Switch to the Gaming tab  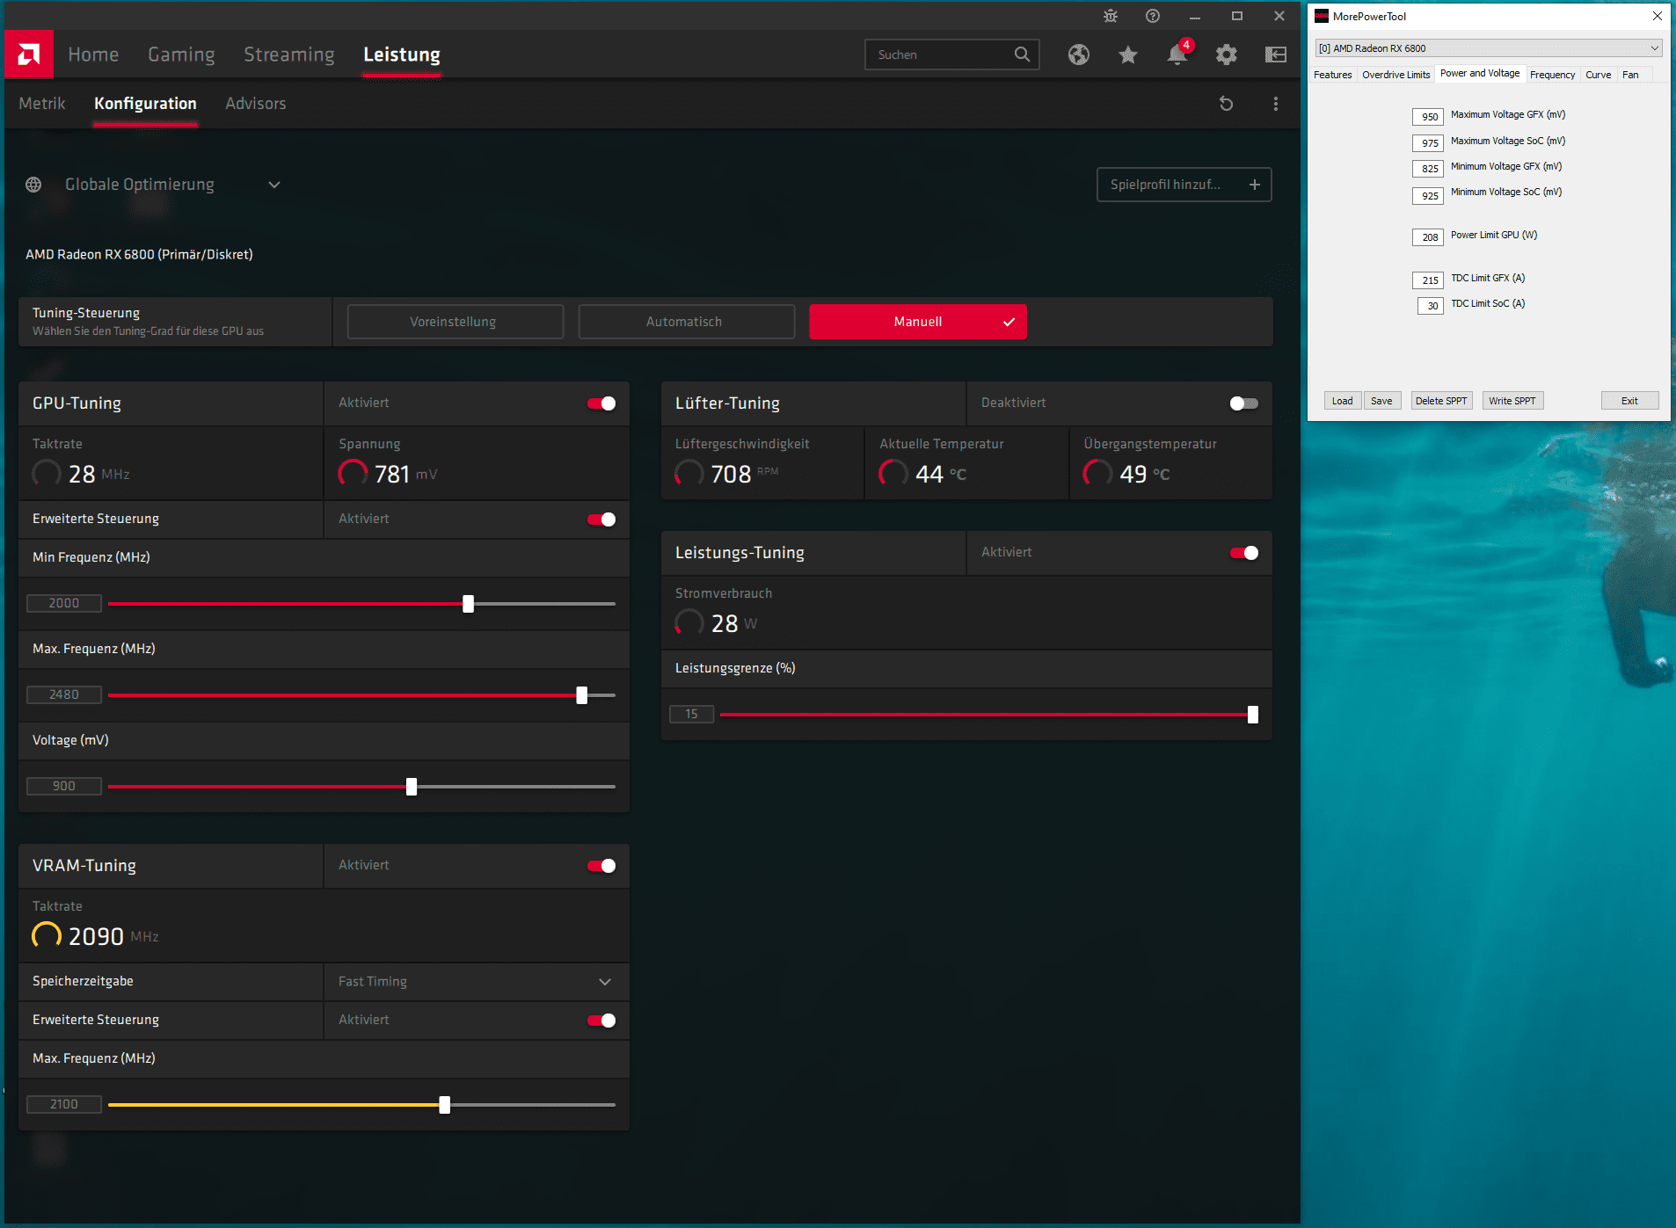(181, 54)
